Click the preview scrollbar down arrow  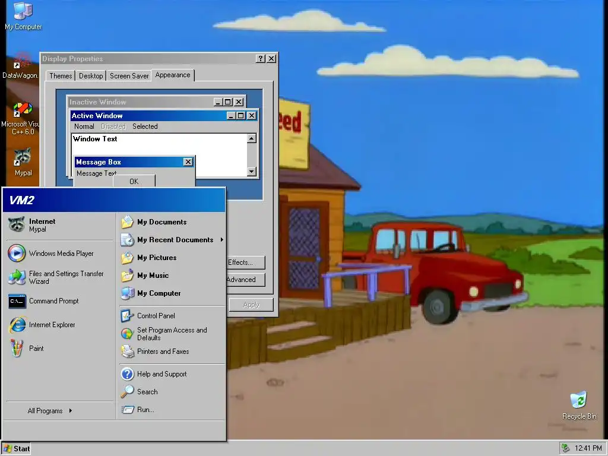[252, 171]
